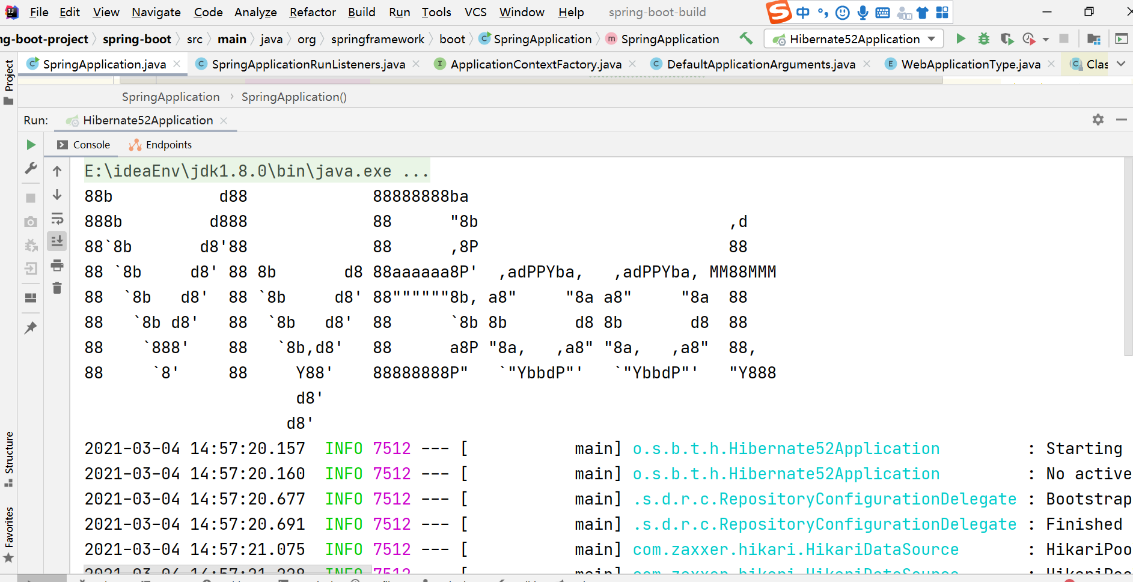Click the Build project hammer icon
1133x582 pixels.
(746, 39)
